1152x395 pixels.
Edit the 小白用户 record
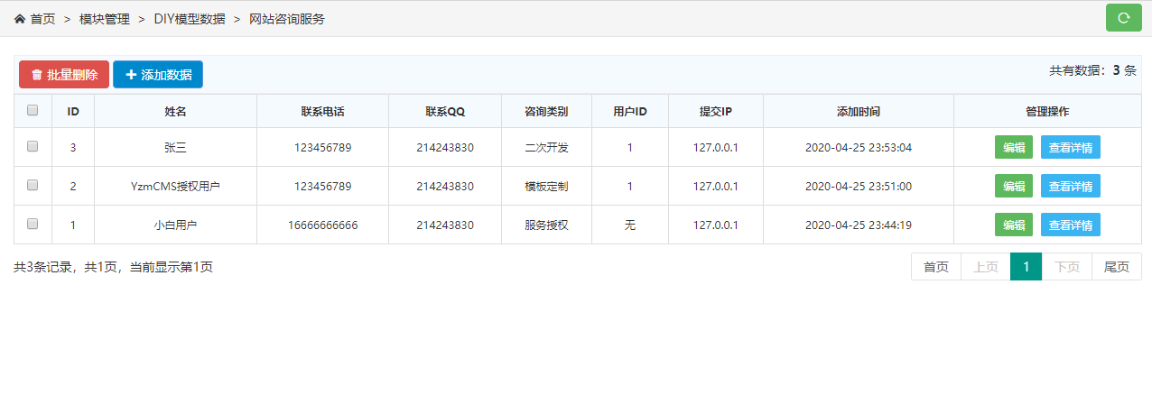(x=1013, y=225)
